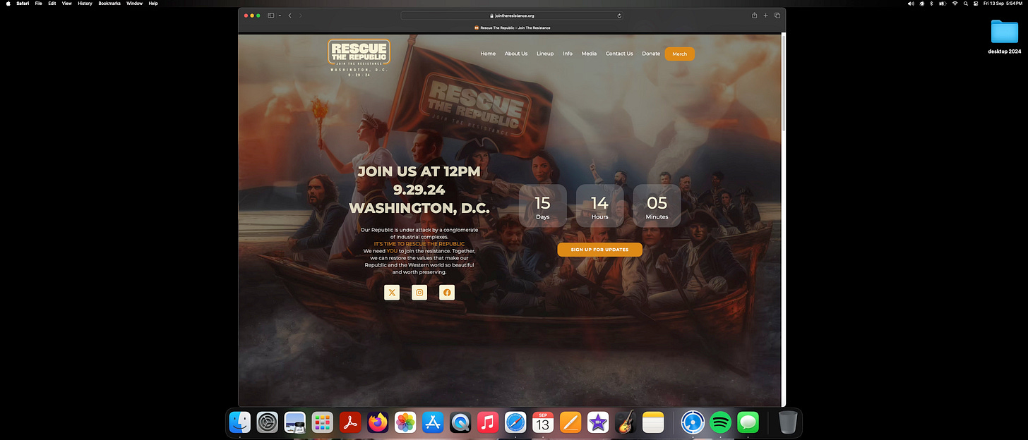Click the page's vertical scrollbar
Image resolution: width=1028 pixels, height=440 pixels.
[783, 85]
